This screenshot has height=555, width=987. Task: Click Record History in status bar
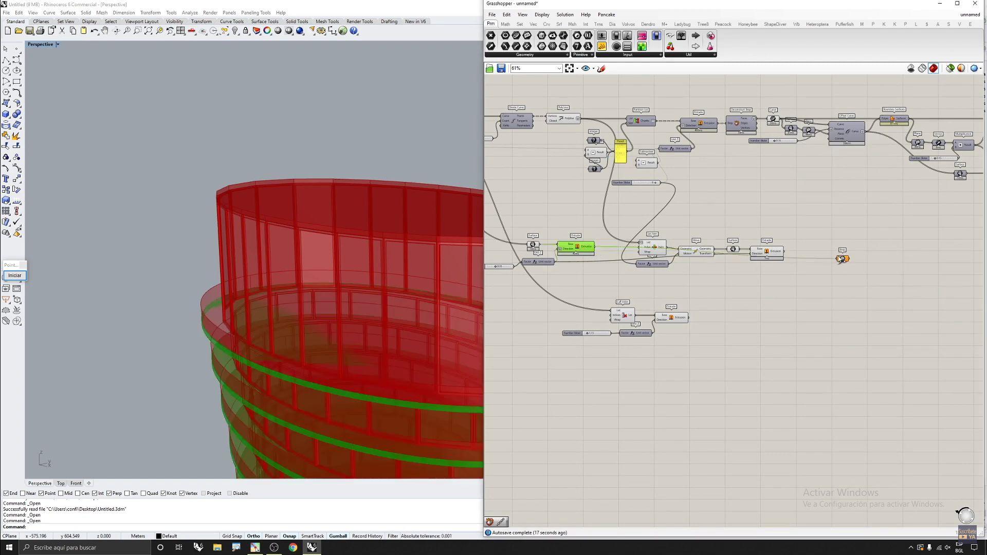[x=367, y=536]
